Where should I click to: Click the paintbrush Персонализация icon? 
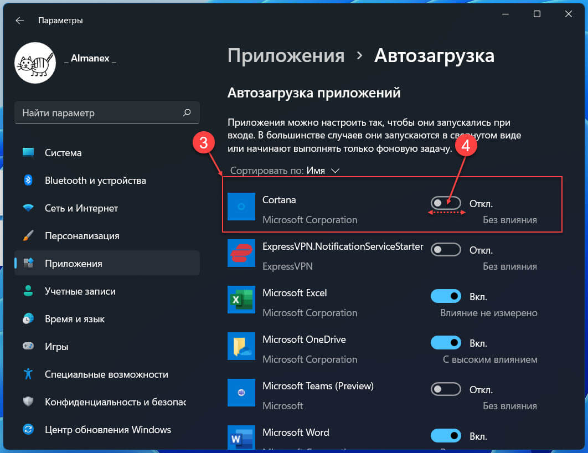(x=28, y=235)
